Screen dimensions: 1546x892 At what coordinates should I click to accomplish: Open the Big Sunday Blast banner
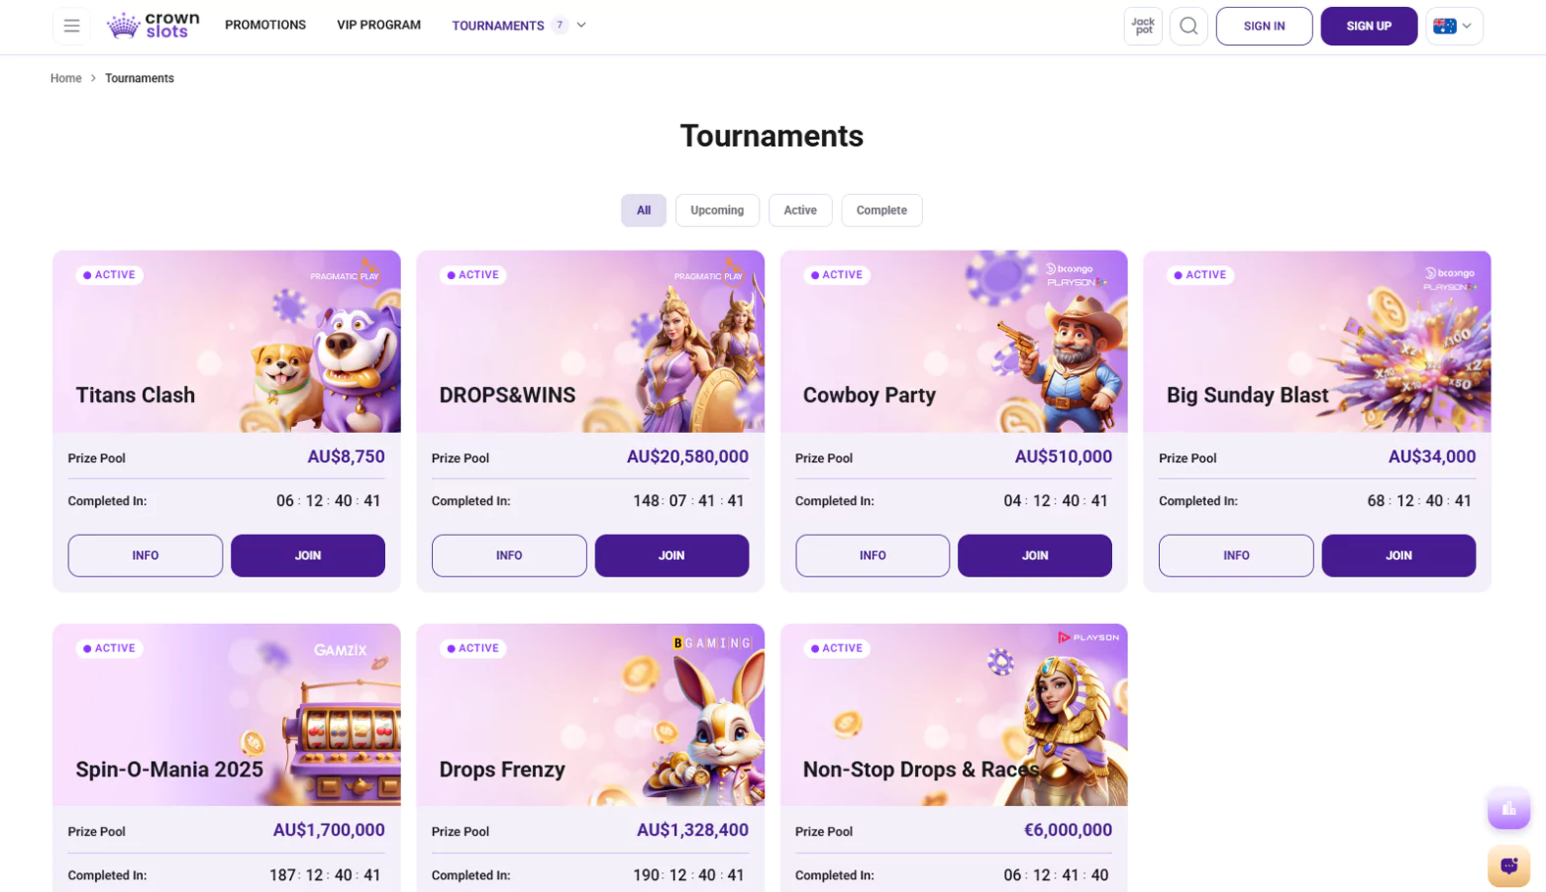tap(1317, 342)
